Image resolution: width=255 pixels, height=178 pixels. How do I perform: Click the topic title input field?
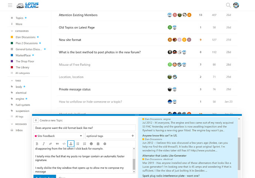(x=84, y=128)
